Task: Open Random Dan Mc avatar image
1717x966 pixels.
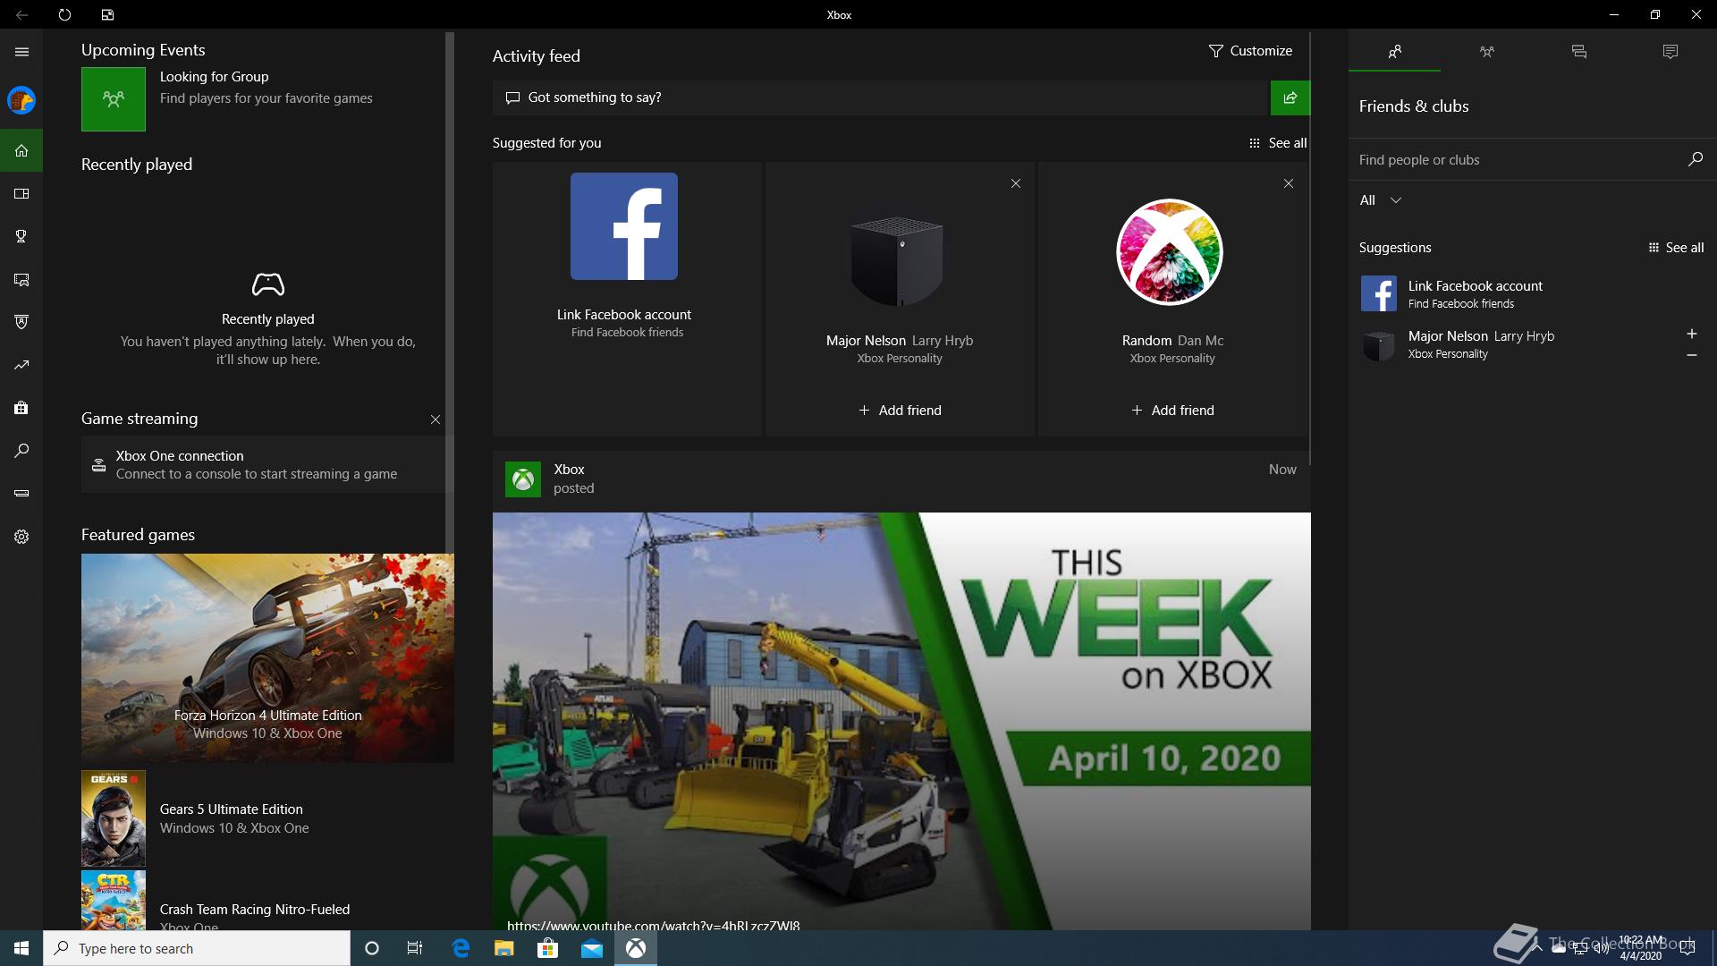Action: coord(1170,252)
